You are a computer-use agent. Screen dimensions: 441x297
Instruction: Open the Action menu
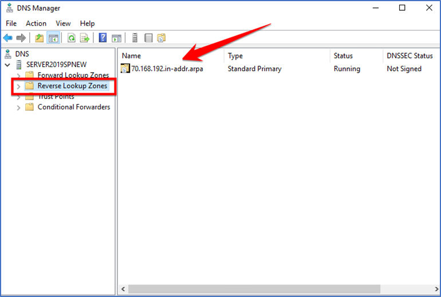click(36, 23)
